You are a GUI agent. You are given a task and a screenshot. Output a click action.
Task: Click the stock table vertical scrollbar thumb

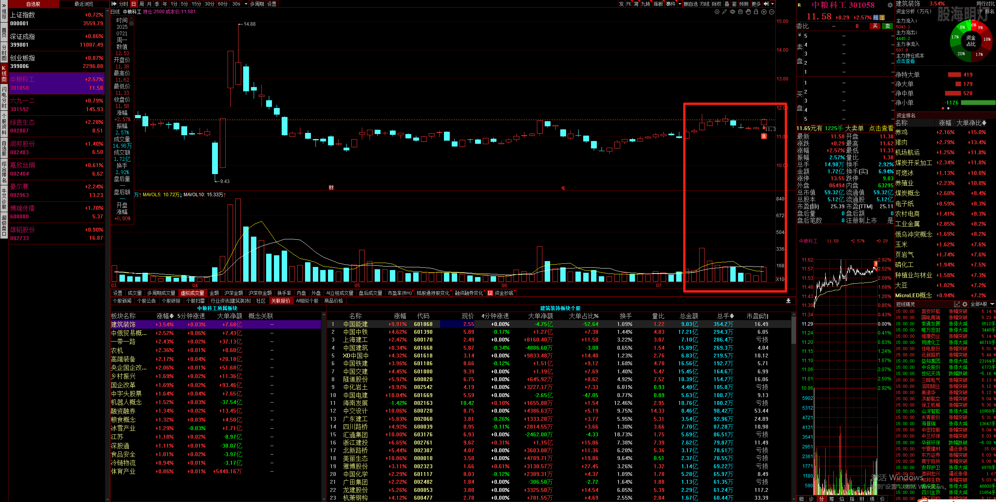794,331
